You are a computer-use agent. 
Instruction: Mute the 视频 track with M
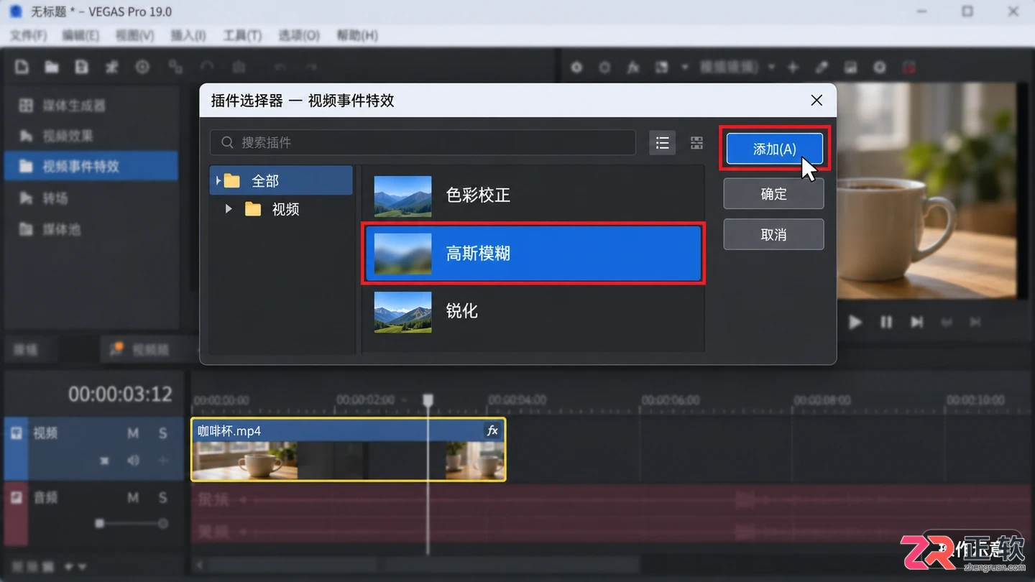(133, 433)
